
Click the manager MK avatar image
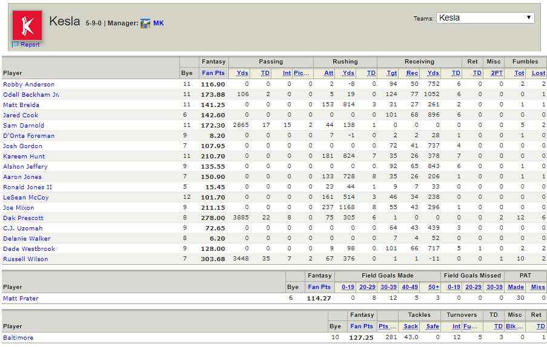[145, 24]
